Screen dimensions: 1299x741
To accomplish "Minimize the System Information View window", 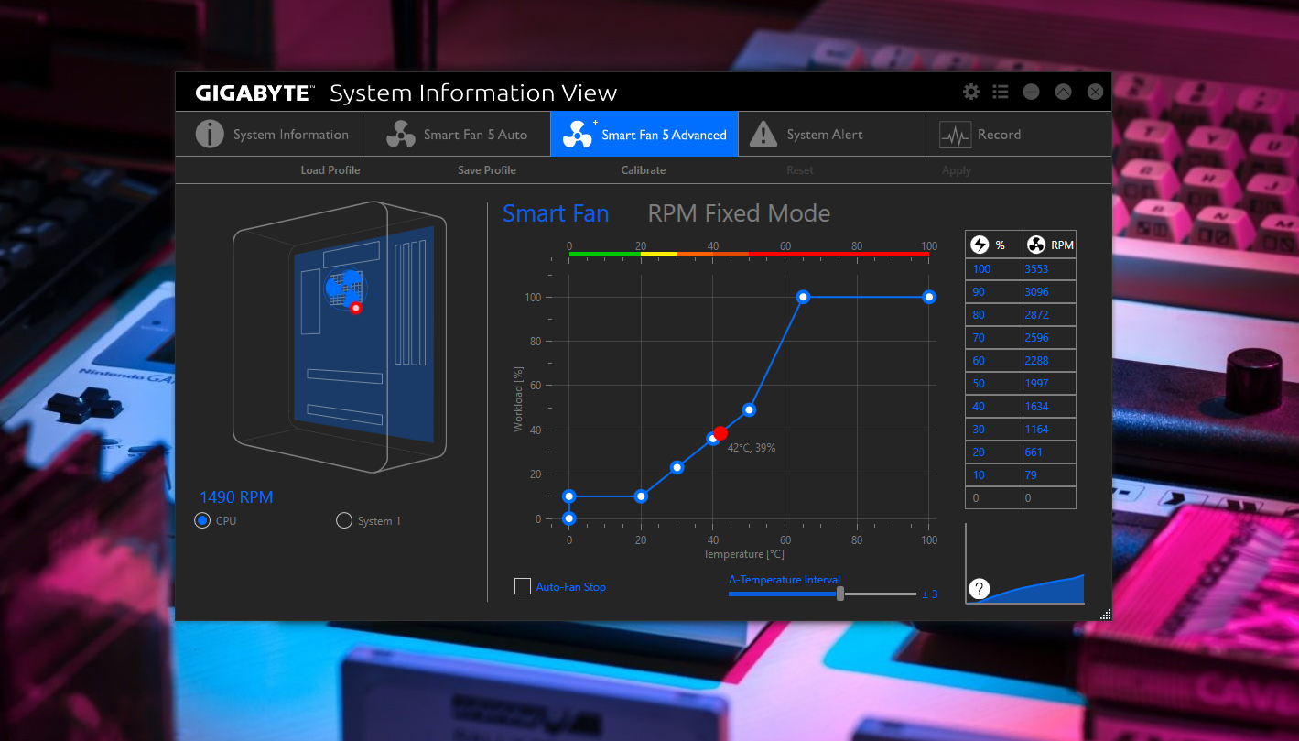I will [x=1032, y=92].
